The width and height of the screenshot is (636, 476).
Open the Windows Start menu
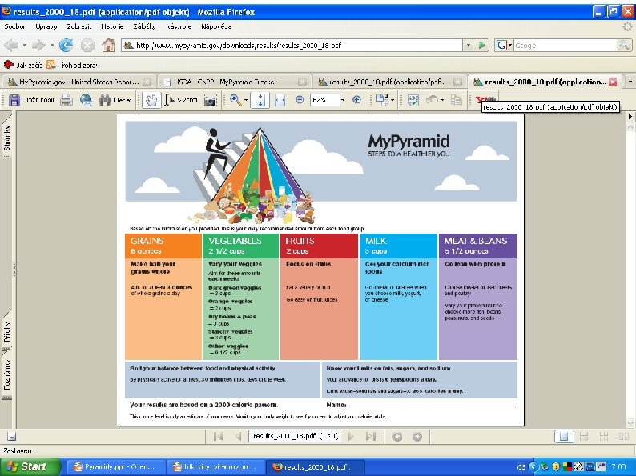(30, 466)
